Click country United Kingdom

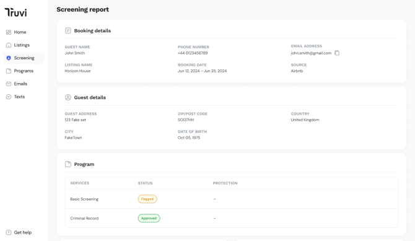click(305, 120)
